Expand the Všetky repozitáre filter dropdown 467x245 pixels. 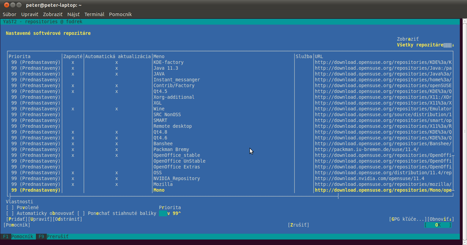pos(425,45)
